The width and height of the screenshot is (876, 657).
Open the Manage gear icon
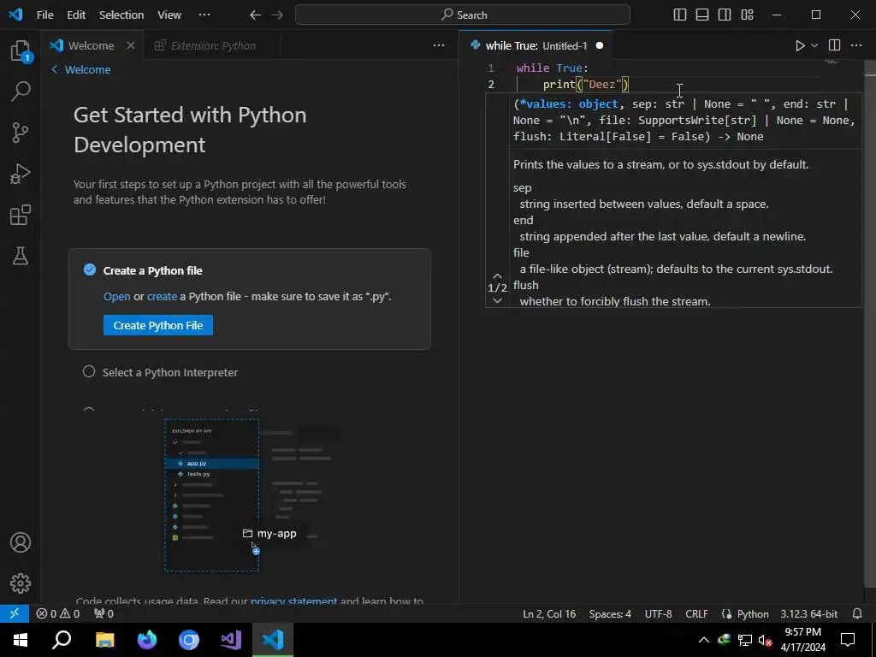tap(21, 583)
